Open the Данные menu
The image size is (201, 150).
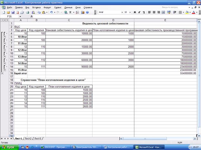click(68, 7)
